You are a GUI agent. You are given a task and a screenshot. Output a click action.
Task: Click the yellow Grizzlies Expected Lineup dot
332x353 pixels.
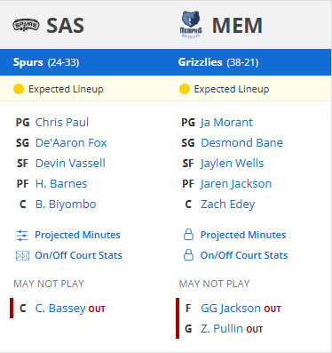pos(185,89)
